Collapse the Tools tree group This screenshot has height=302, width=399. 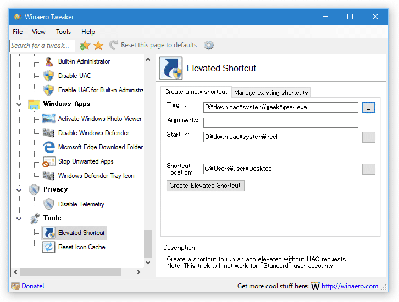19,219
